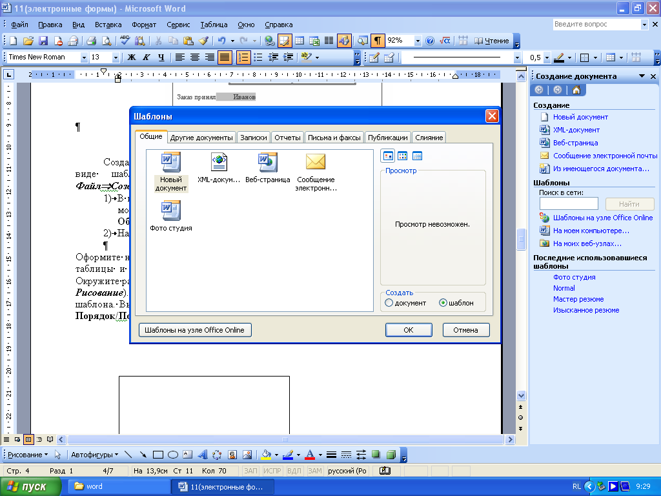Open the zoom percentage dropdown
The image size is (661, 496).
point(418,41)
